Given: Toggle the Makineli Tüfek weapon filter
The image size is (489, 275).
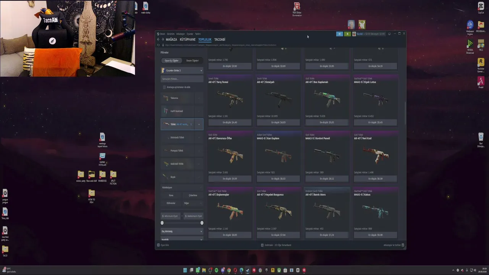Looking at the screenshot, I should point(177,164).
